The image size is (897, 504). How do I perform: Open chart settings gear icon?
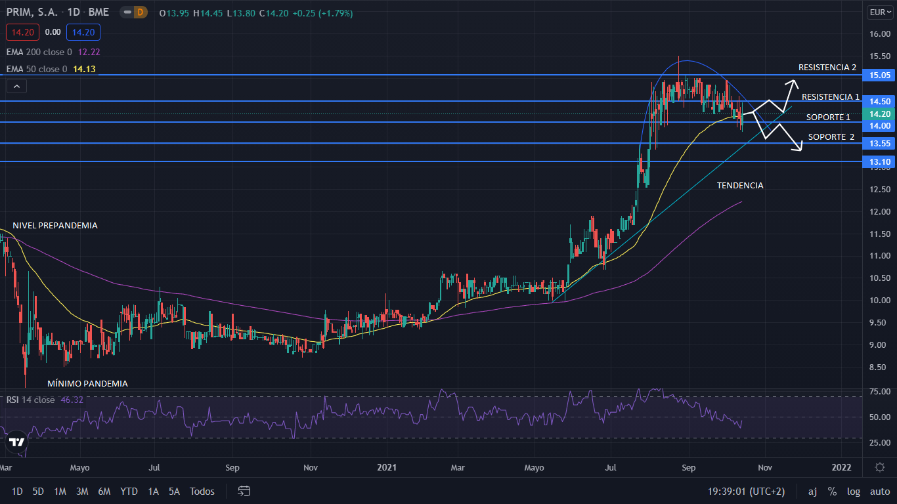[x=879, y=467]
